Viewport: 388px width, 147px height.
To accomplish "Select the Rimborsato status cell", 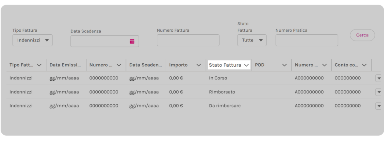I will 222,92.
